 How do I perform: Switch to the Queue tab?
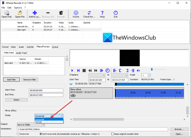pyautogui.click(x=55, y=47)
